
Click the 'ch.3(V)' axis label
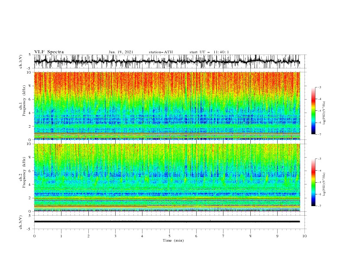coord(21,222)
